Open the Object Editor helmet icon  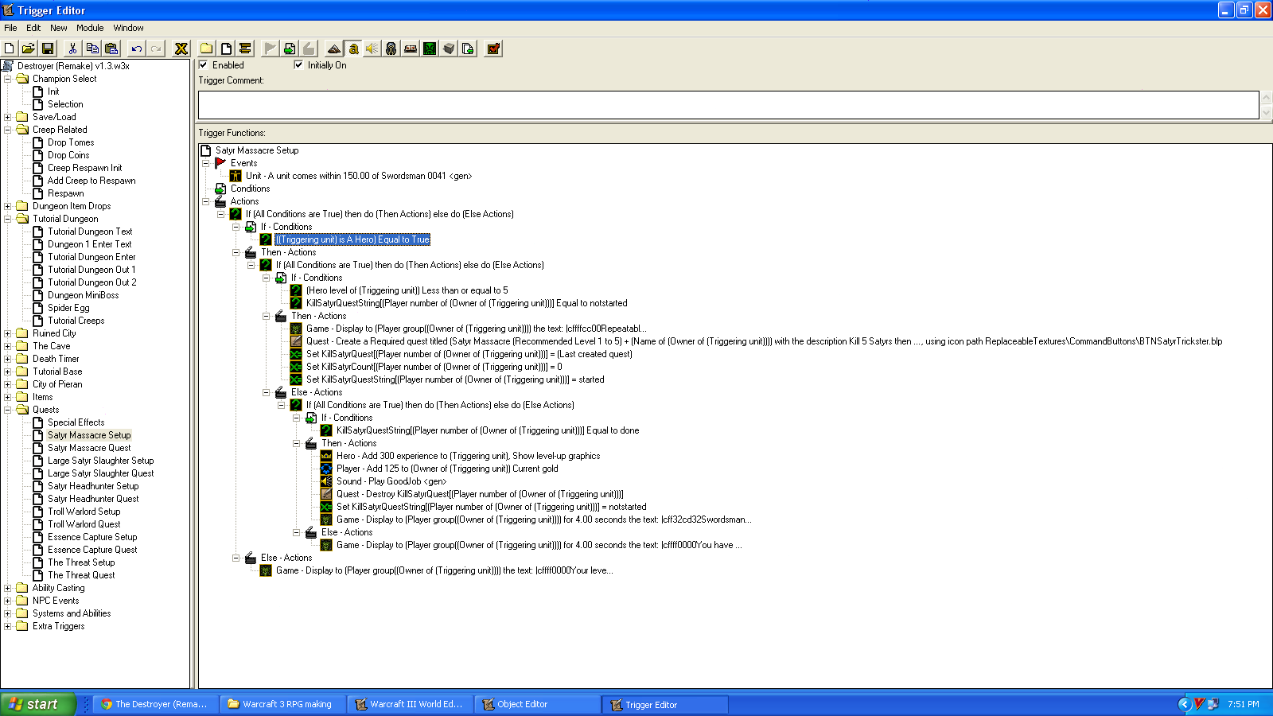(391, 49)
